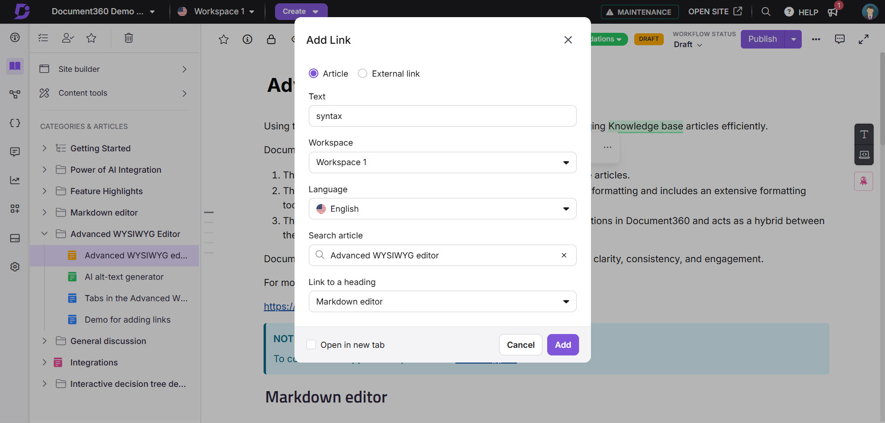
Task: Click the Search article field
Action: (442, 255)
